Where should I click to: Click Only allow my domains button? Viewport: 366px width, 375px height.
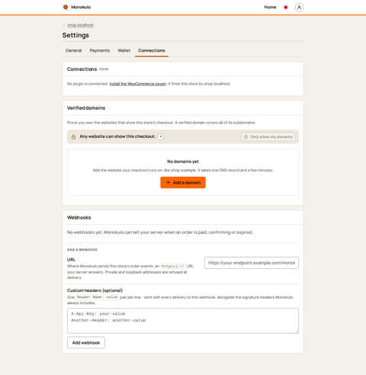[268, 137]
